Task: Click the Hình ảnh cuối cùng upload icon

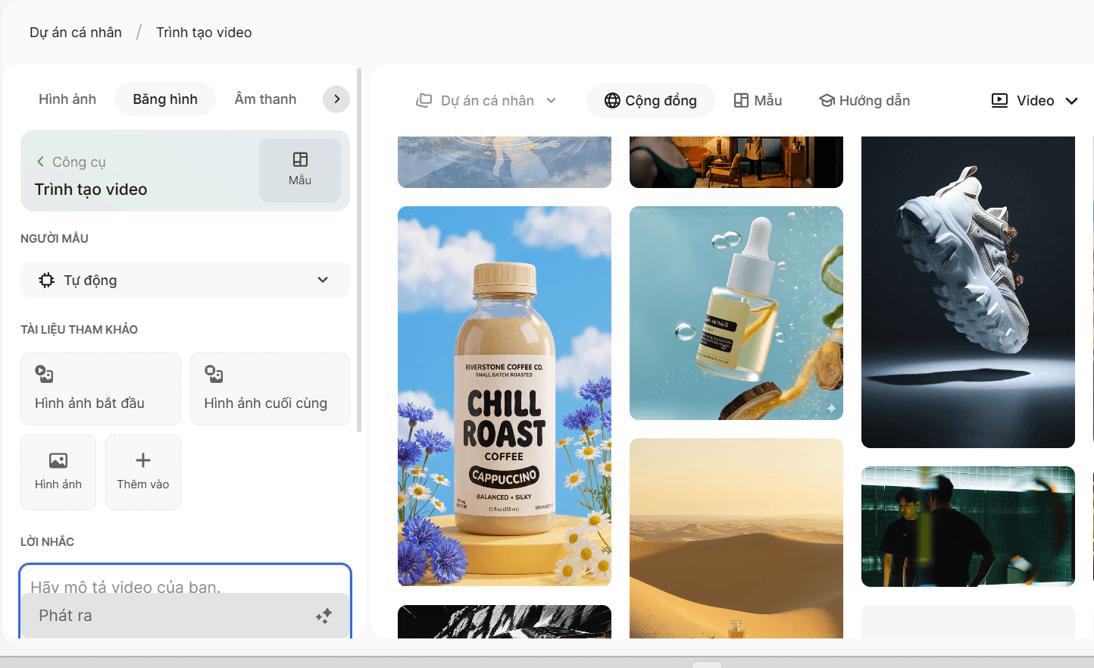Action: click(214, 374)
